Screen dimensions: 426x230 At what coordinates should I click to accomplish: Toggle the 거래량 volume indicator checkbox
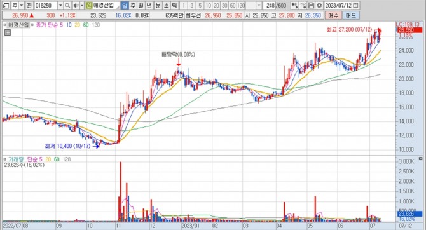(5, 159)
